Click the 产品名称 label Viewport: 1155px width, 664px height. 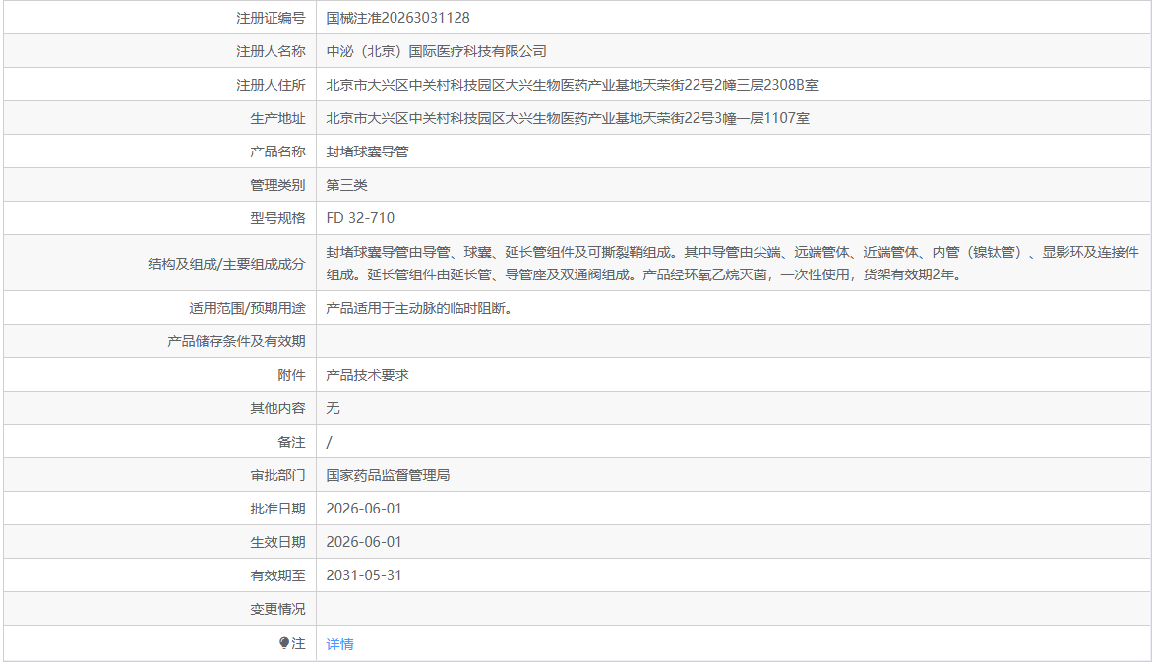coord(277,151)
